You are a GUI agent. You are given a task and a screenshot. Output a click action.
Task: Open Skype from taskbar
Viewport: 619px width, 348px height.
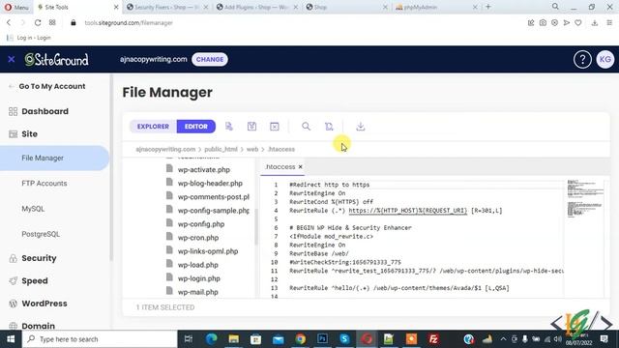(344, 339)
